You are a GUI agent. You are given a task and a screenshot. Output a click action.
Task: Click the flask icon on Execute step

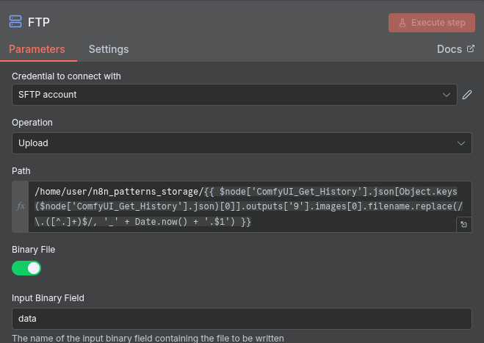(402, 23)
